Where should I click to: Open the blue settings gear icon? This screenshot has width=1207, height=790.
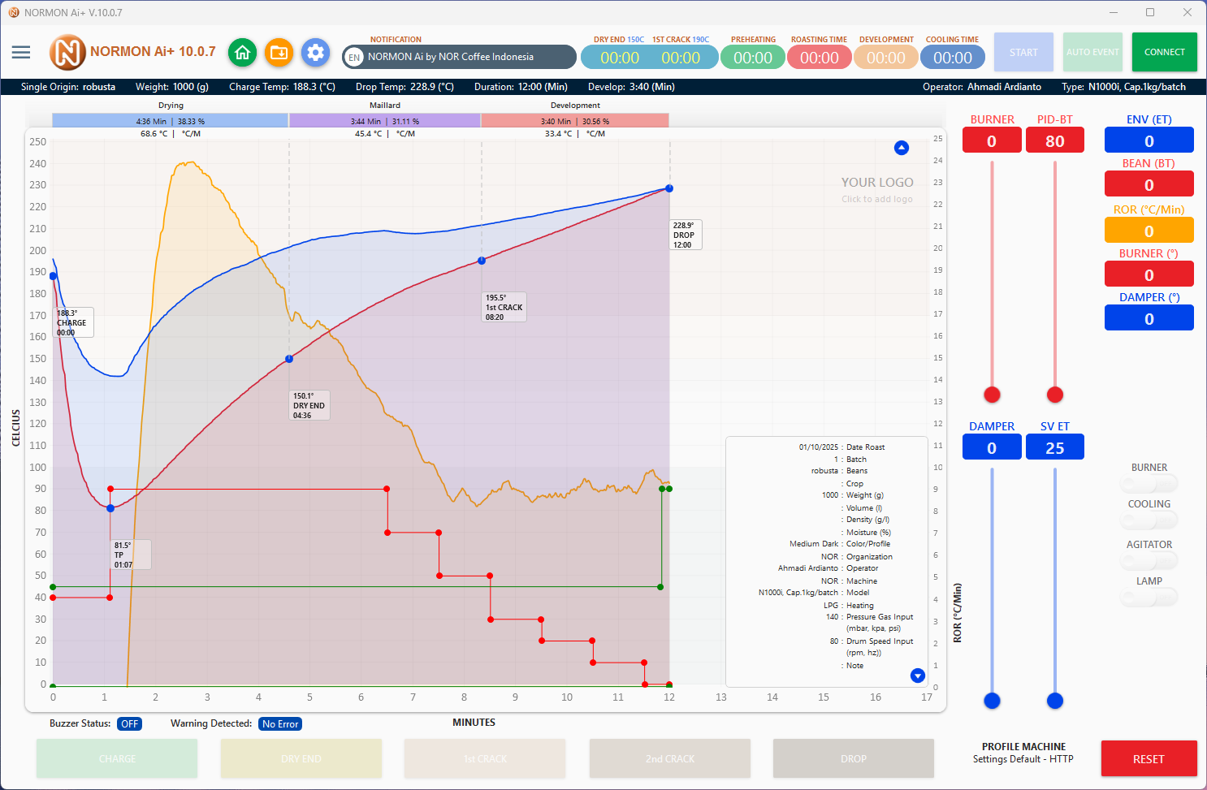[315, 53]
